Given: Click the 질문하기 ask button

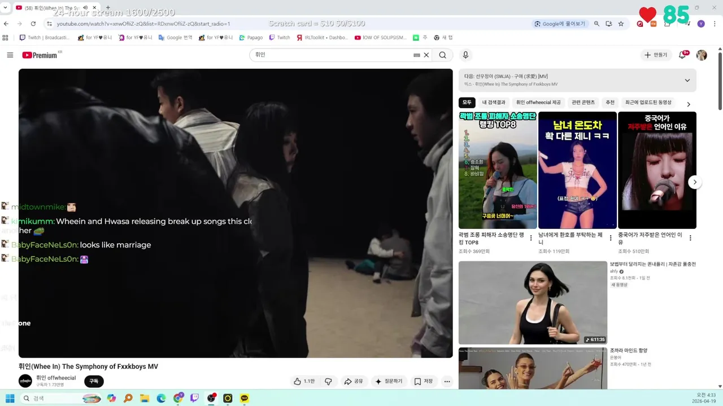Looking at the screenshot, I should click(x=389, y=381).
